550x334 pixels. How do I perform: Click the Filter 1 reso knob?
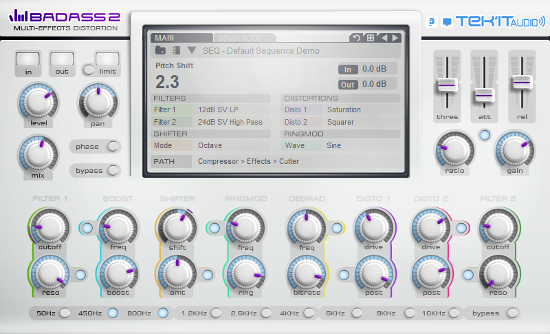(49, 274)
